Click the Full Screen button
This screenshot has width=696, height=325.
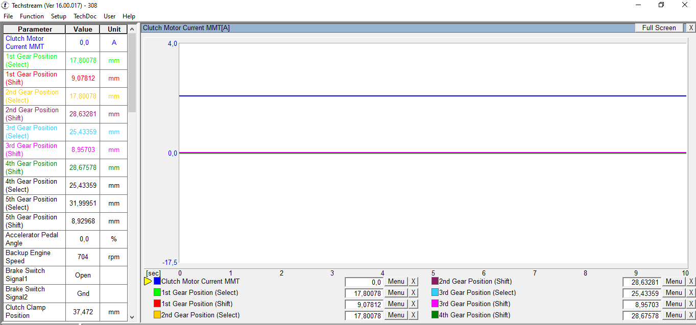pyautogui.click(x=659, y=28)
